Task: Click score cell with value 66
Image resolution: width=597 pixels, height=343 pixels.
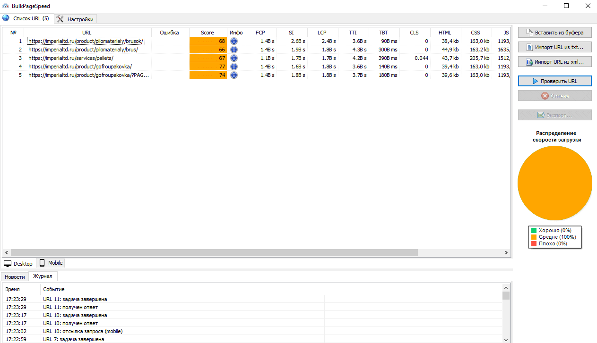Action: (208, 50)
